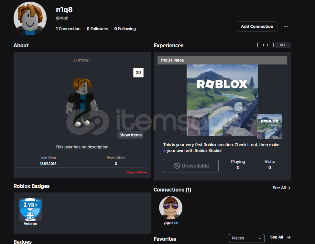This screenshot has width=315, height=244.
Task: Open the n1q8's Place experience banner image
Action: pyautogui.click(x=222, y=100)
